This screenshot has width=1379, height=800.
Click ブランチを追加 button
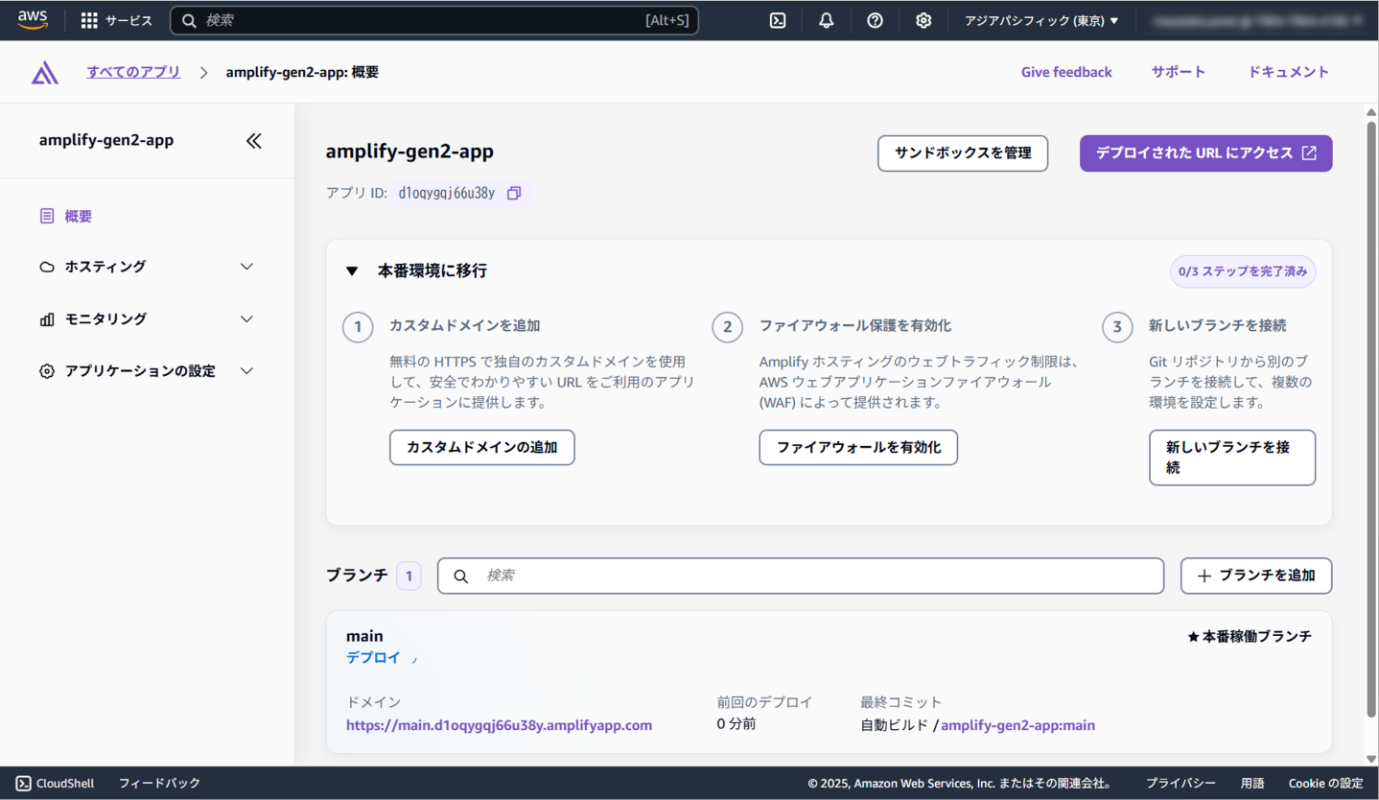coord(1256,576)
